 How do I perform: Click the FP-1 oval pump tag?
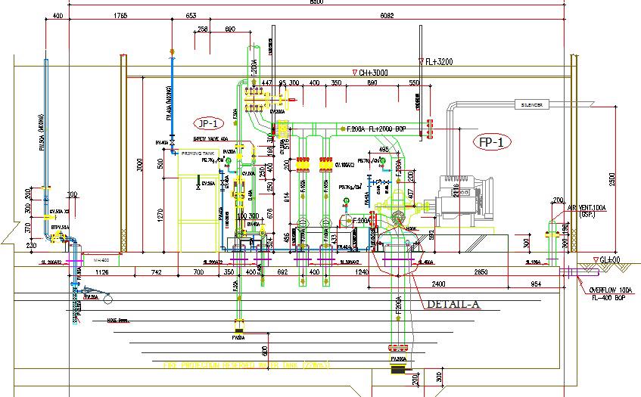click(x=492, y=142)
